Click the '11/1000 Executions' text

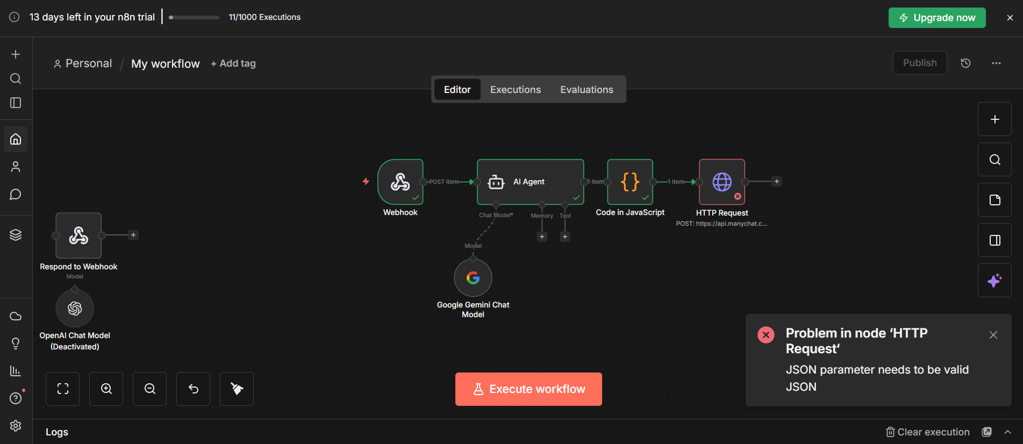point(265,17)
